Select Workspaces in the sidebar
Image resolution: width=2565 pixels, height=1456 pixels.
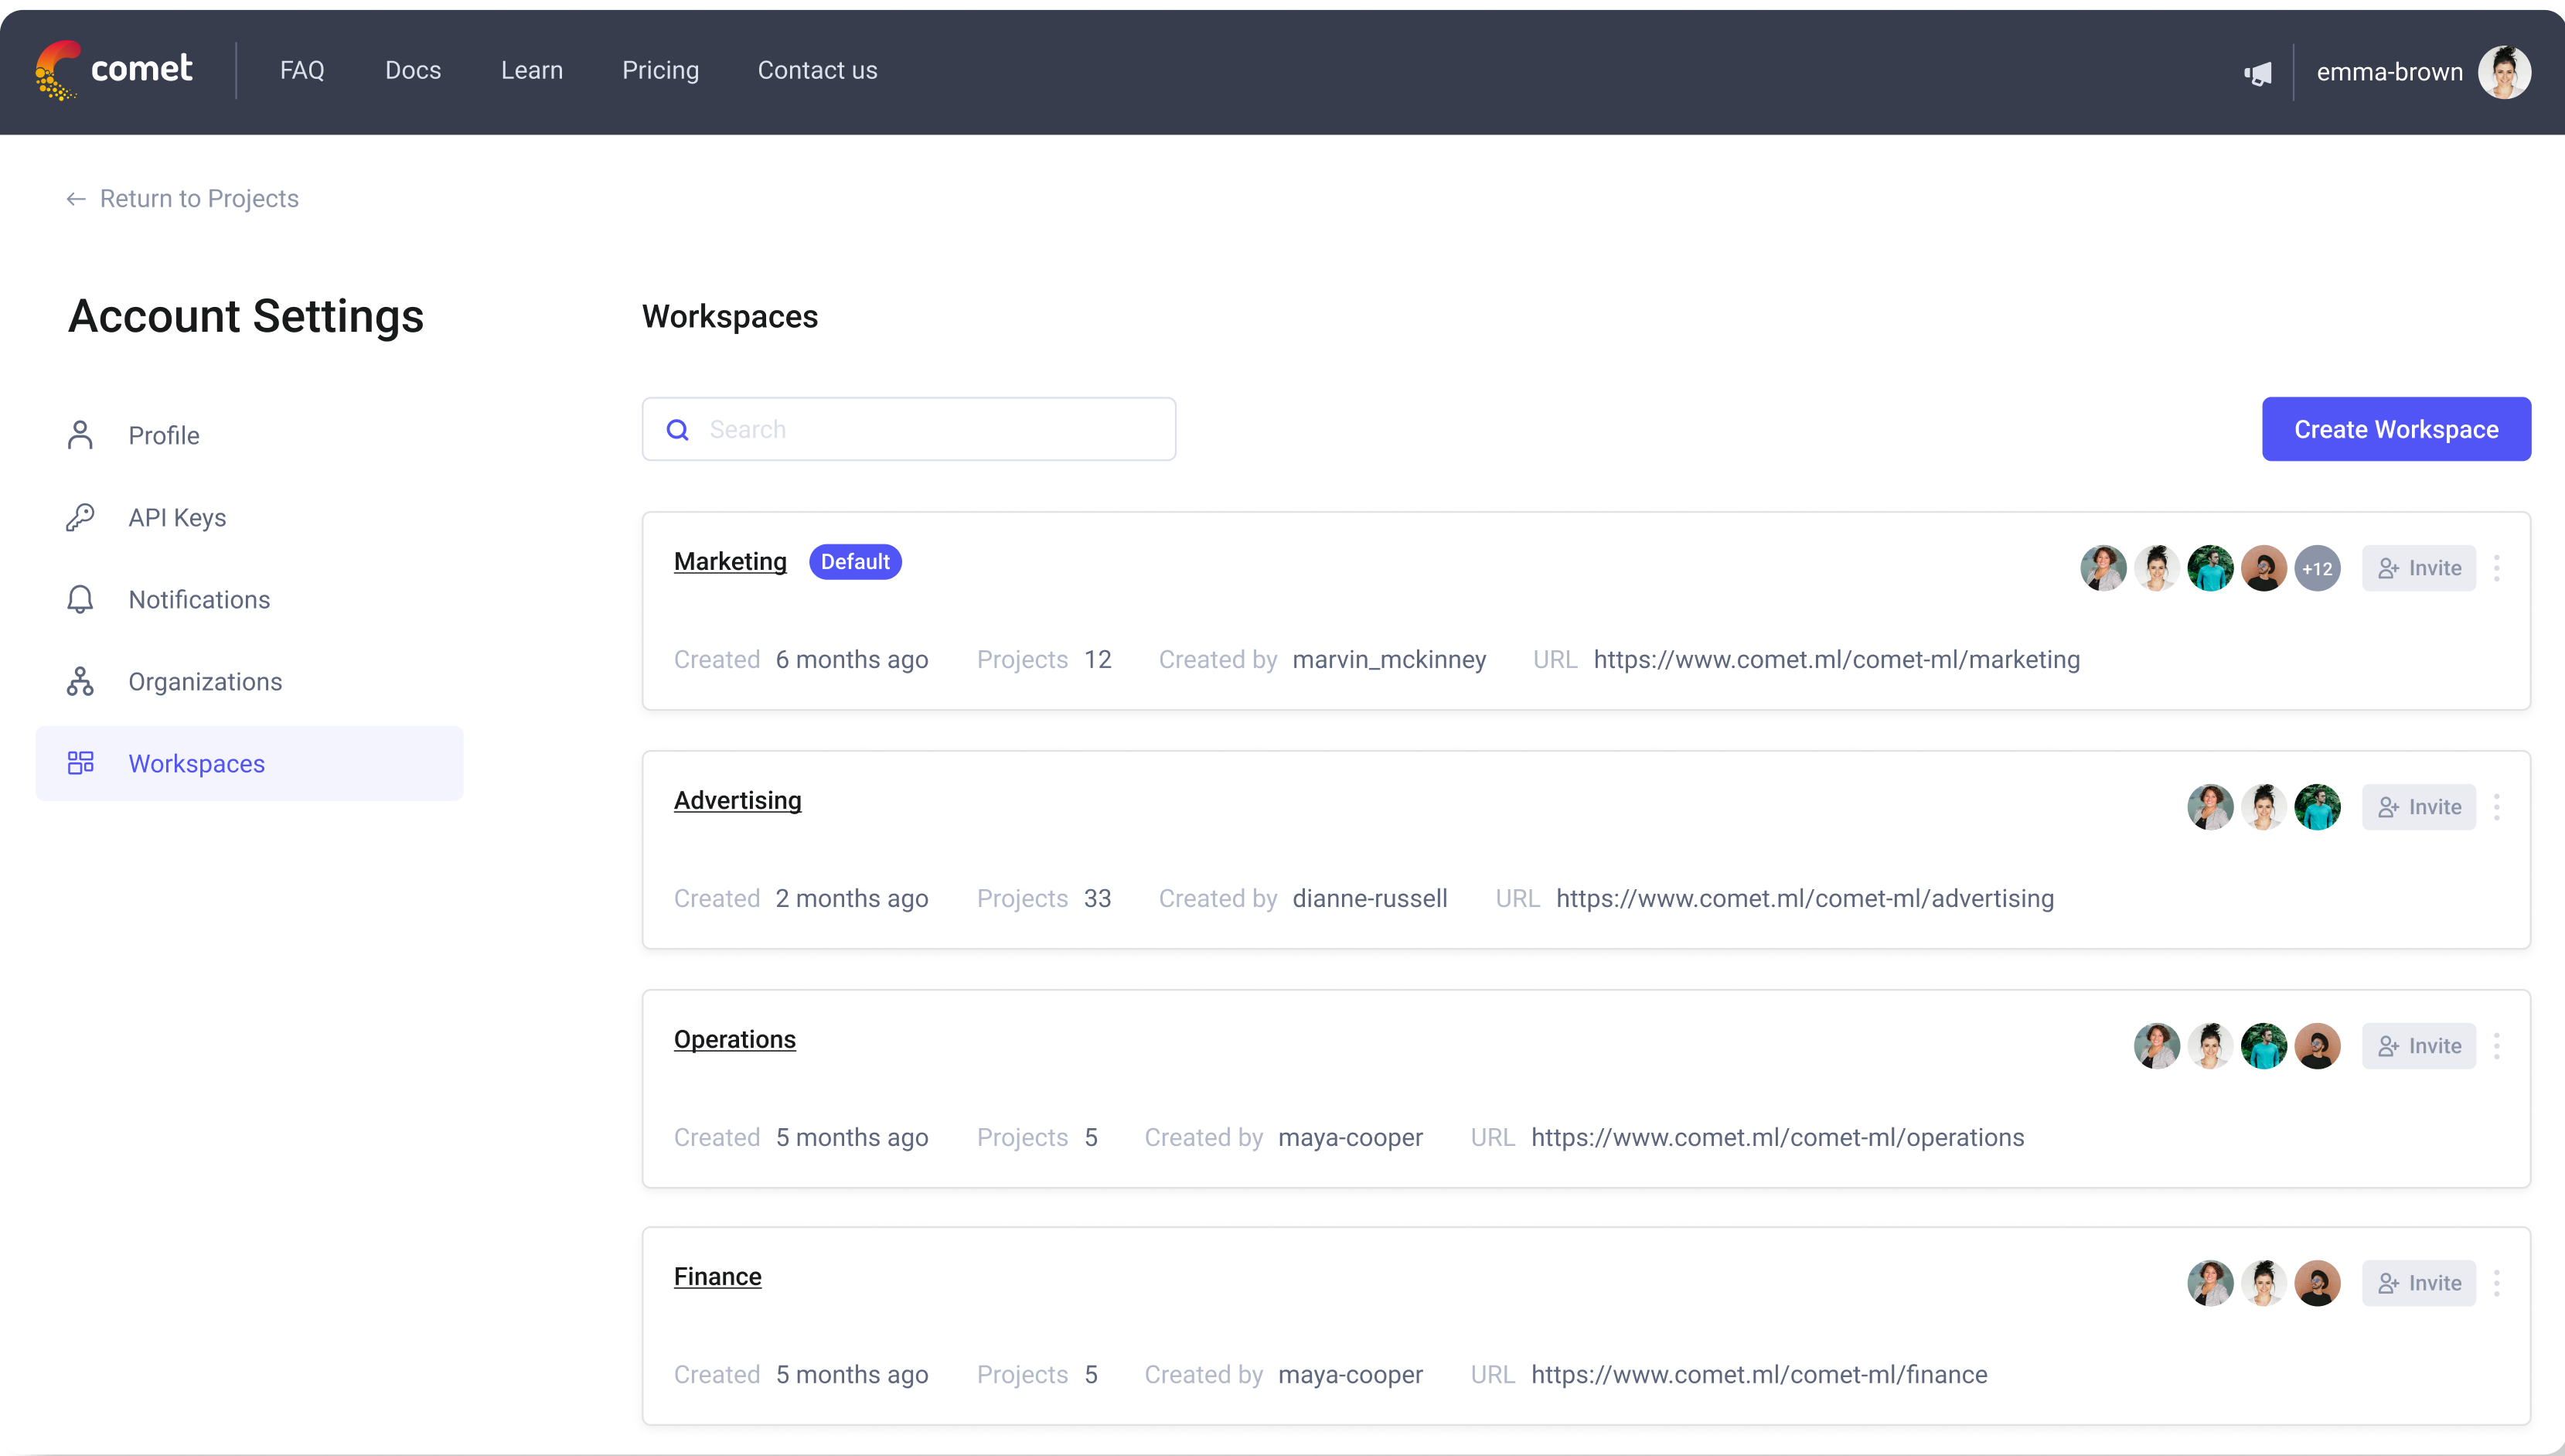(250, 763)
